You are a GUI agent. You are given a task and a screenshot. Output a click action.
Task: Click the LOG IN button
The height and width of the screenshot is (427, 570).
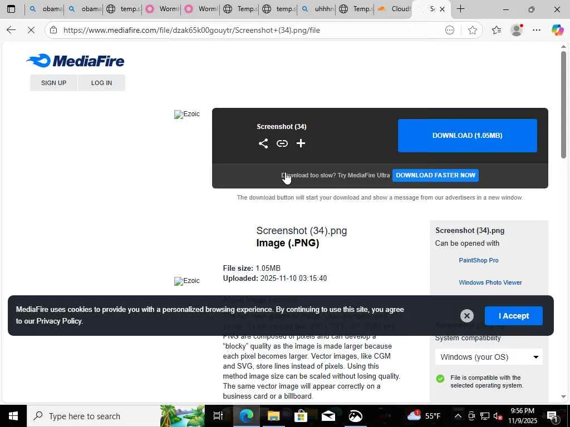[101, 83]
